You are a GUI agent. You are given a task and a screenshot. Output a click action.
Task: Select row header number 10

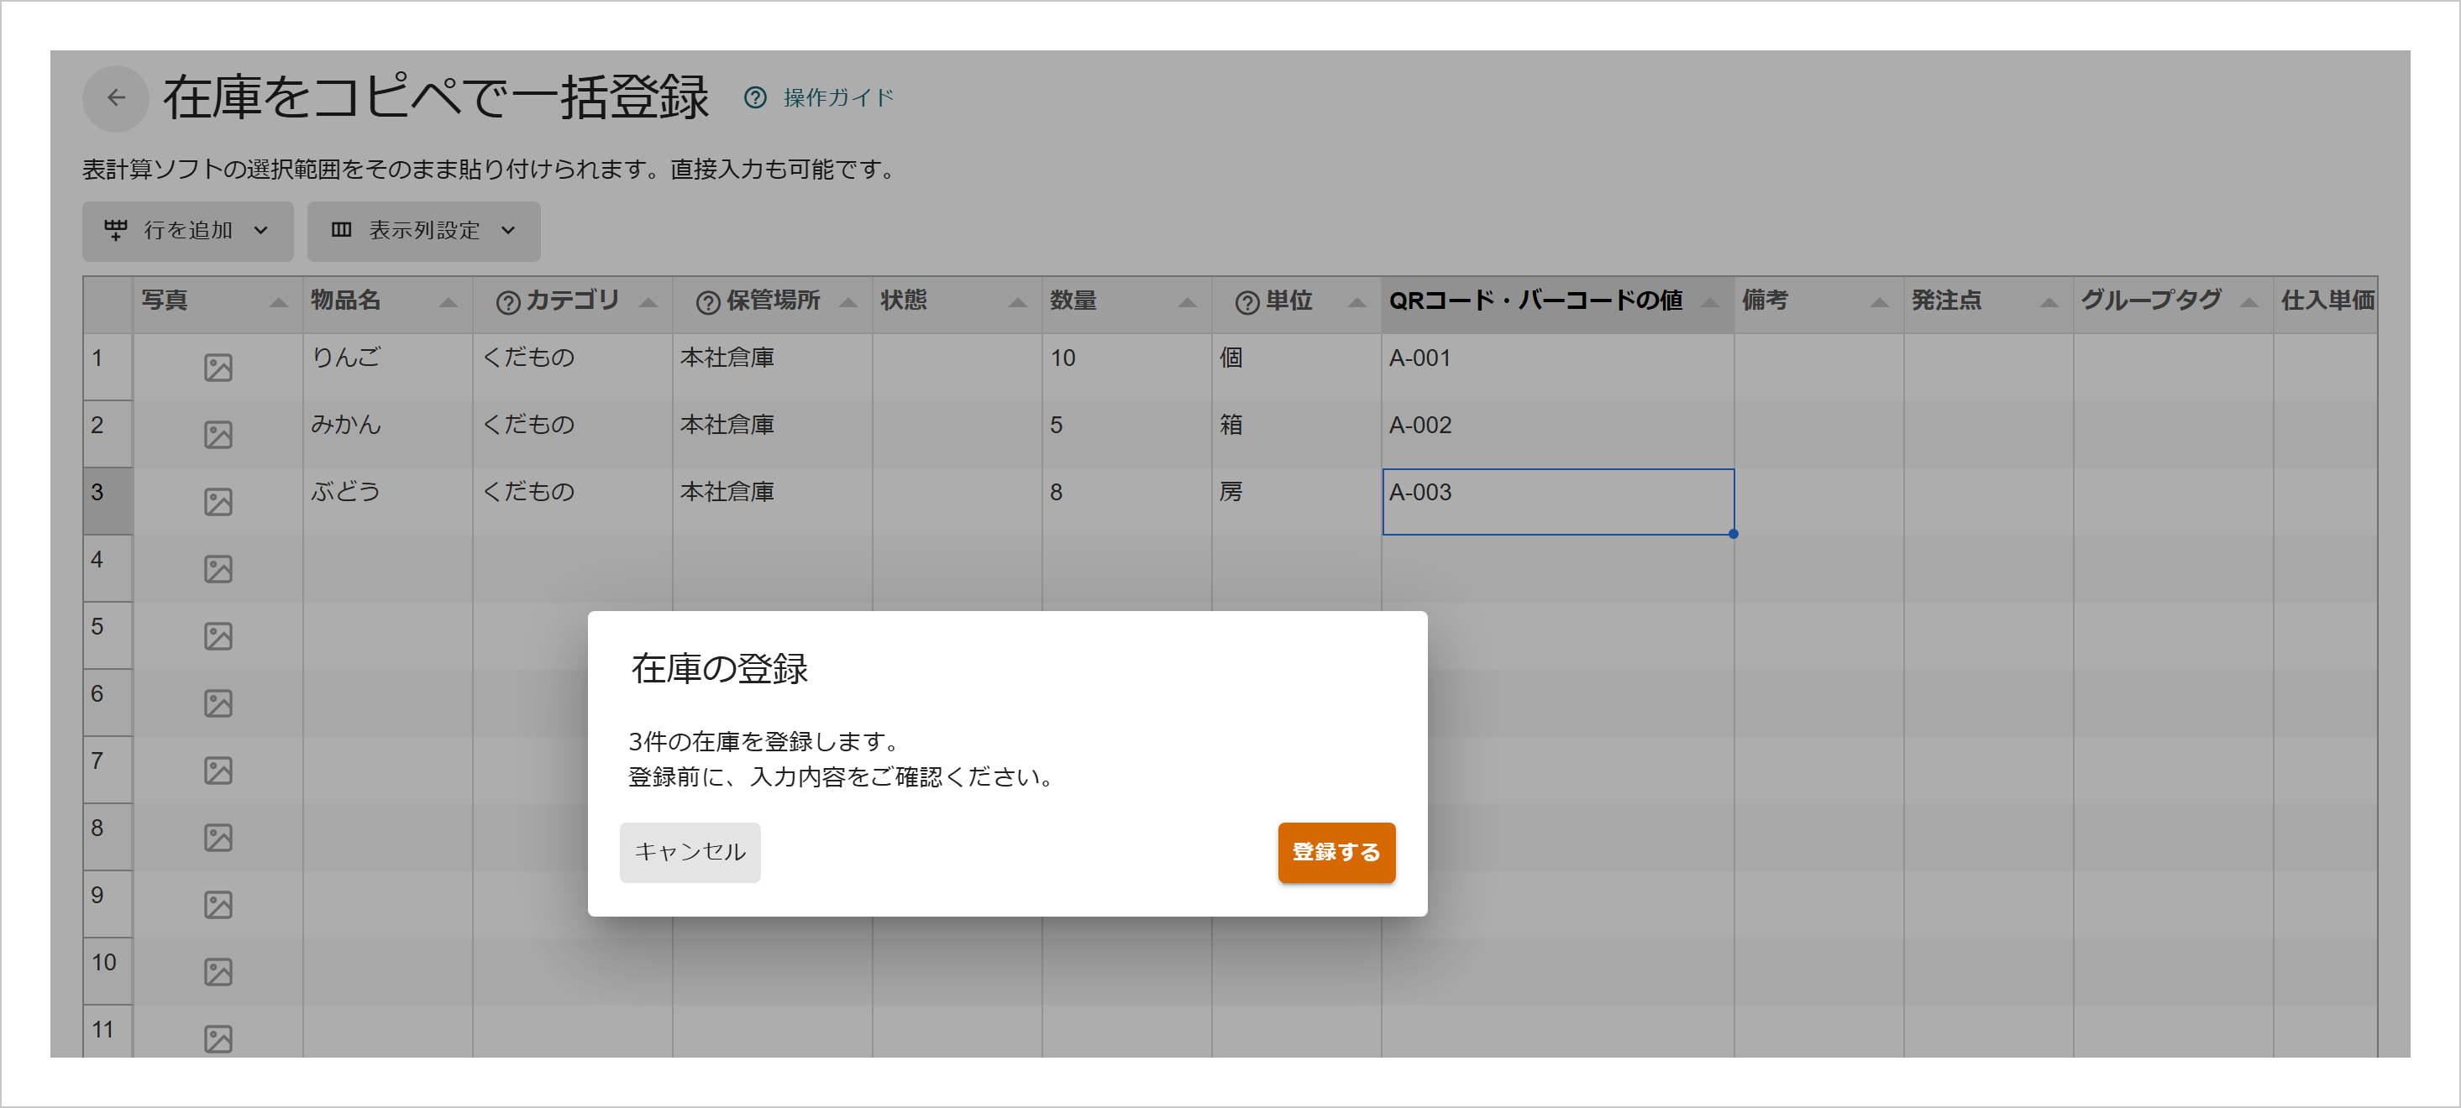point(108,970)
